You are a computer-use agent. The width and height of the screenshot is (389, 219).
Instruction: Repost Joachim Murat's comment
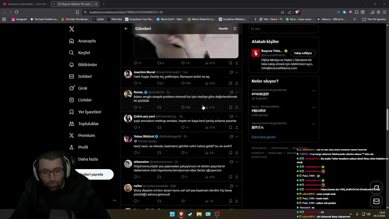coord(160,83)
